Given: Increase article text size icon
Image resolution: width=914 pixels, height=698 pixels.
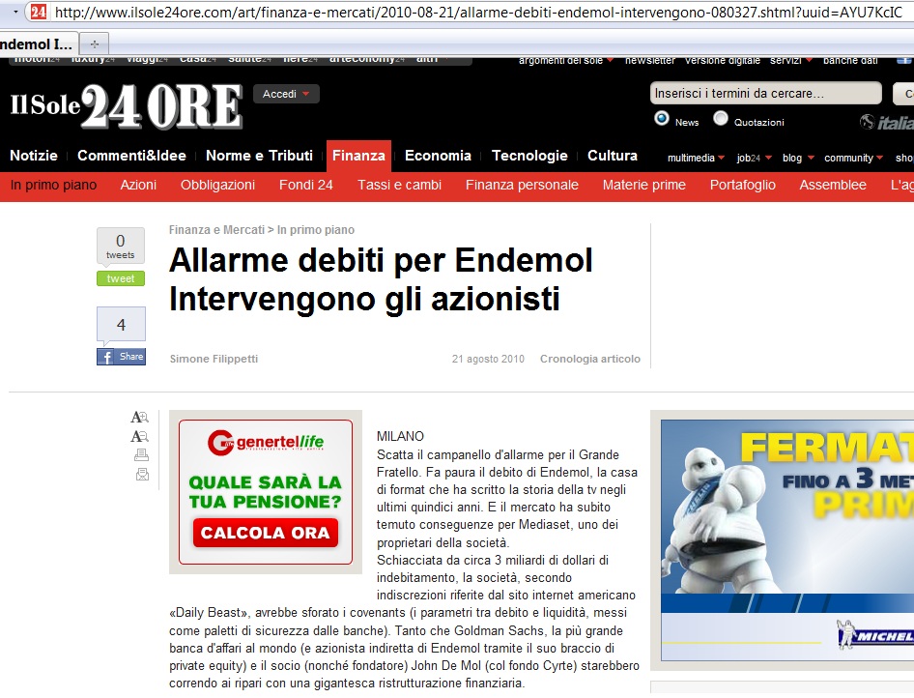Looking at the screenshot, I should (x=140, y=417).
